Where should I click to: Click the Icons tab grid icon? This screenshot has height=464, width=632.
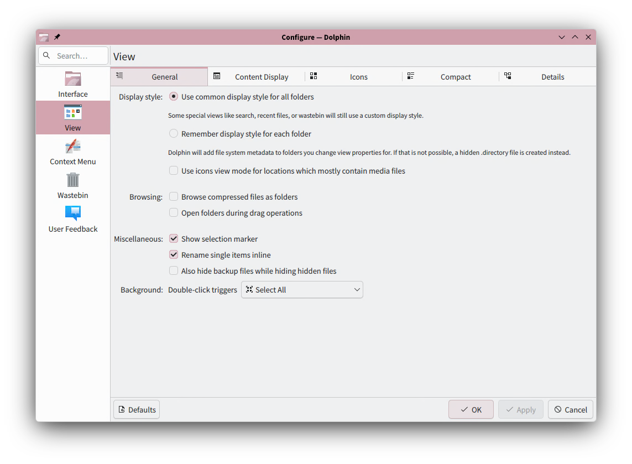click(x=314, y=76)
